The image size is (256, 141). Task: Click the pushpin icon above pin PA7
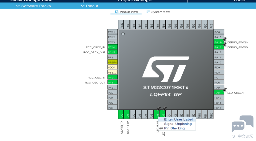pyautogui.click(x=165, y=108)
